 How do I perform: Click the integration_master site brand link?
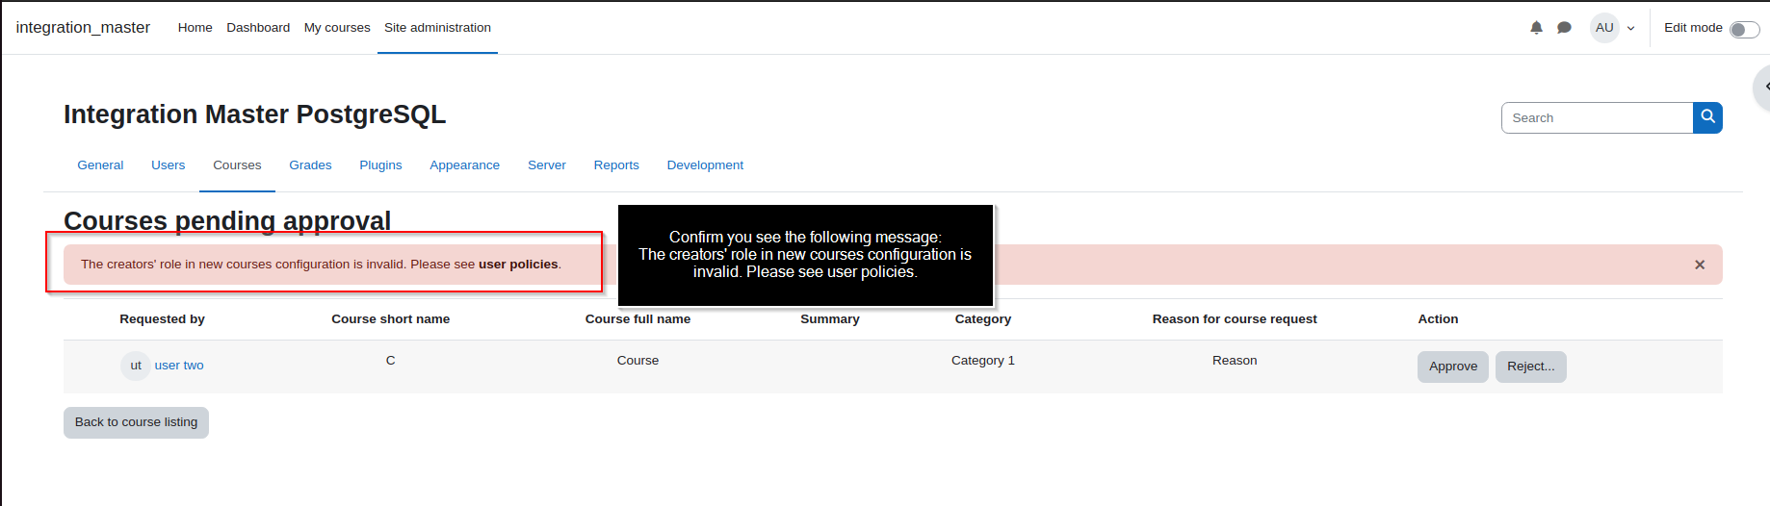pos(83,28)
